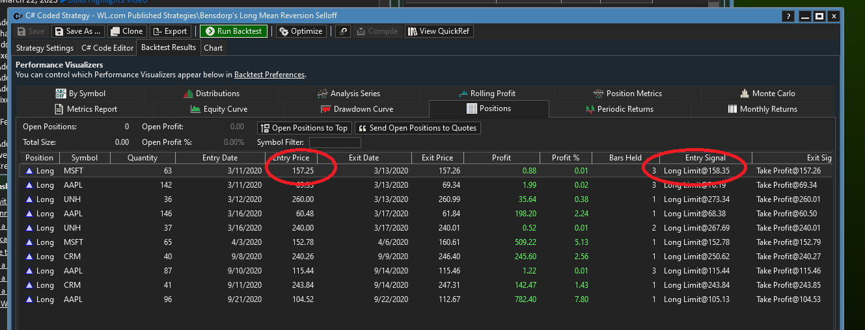Switch to the C# Code Editor tab

[107, 48]
